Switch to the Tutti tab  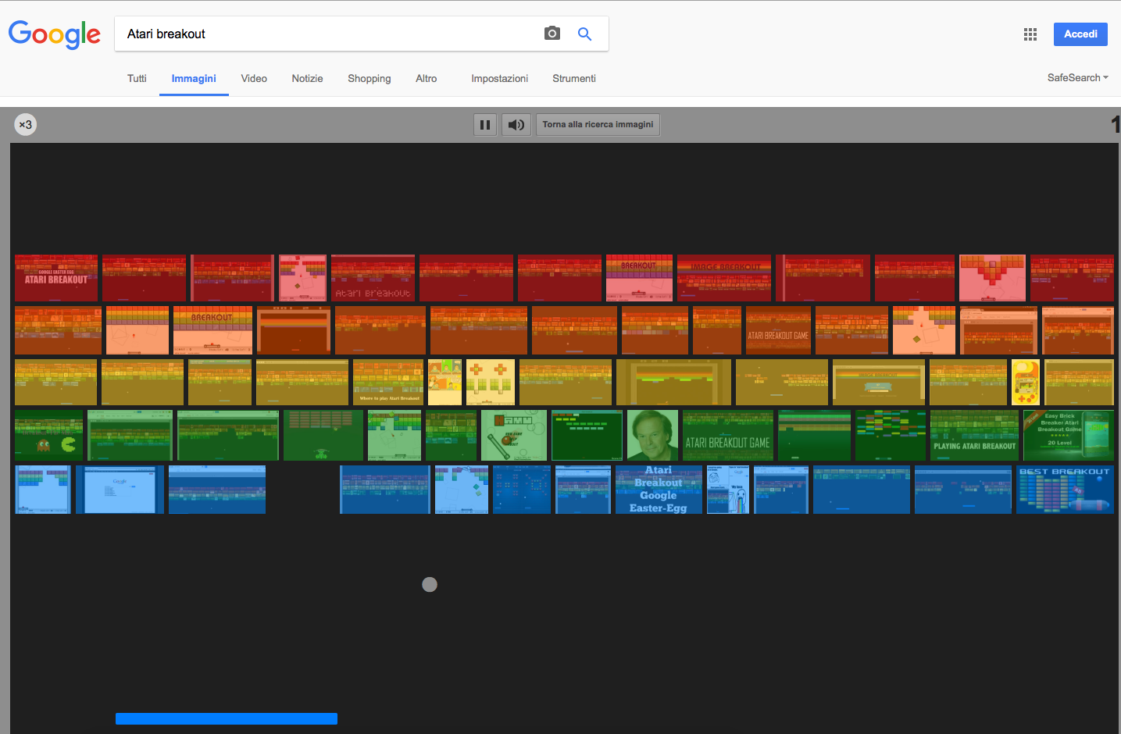(x=137, y=79)
